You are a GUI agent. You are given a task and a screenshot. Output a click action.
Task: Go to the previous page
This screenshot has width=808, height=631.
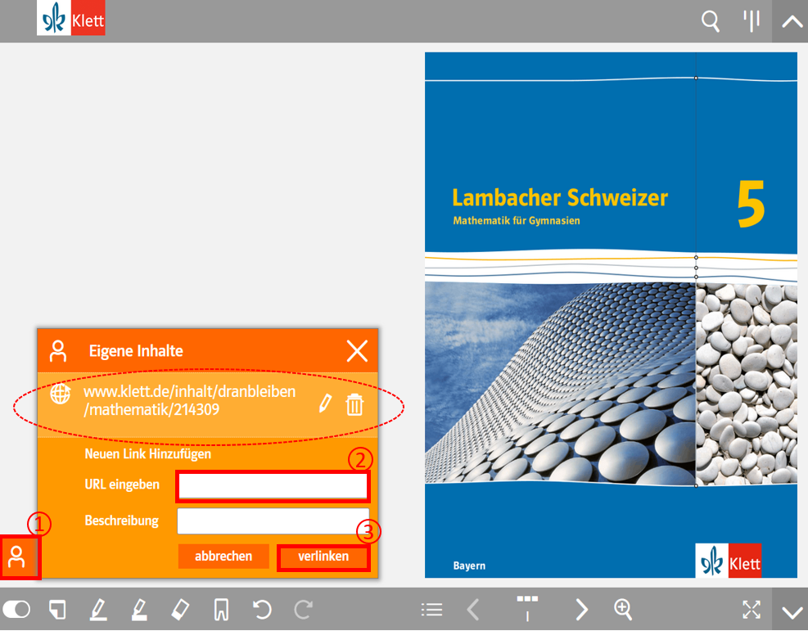click(x=473, y=610)
